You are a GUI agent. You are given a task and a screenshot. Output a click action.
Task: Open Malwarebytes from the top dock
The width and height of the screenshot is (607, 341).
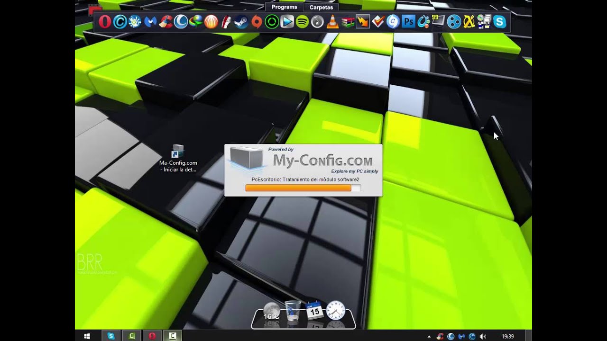[150, 22]
